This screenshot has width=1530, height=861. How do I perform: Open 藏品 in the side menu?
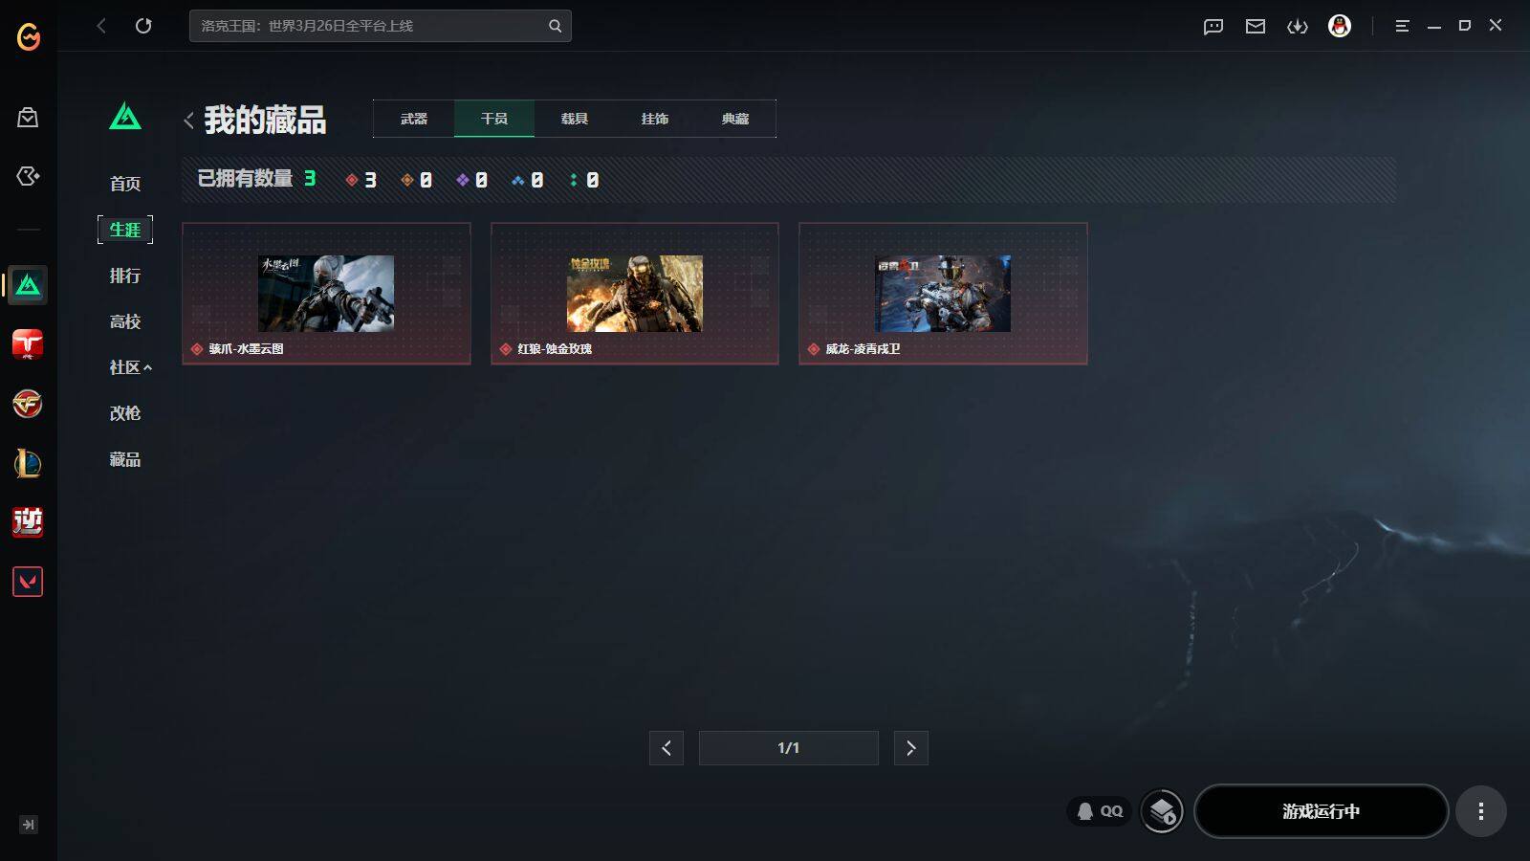125,459
